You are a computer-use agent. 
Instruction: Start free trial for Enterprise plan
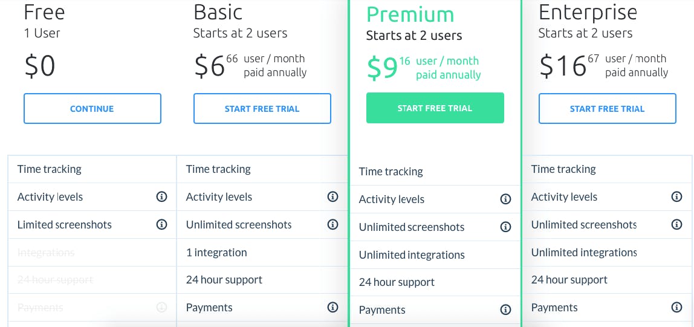point(607,109)
